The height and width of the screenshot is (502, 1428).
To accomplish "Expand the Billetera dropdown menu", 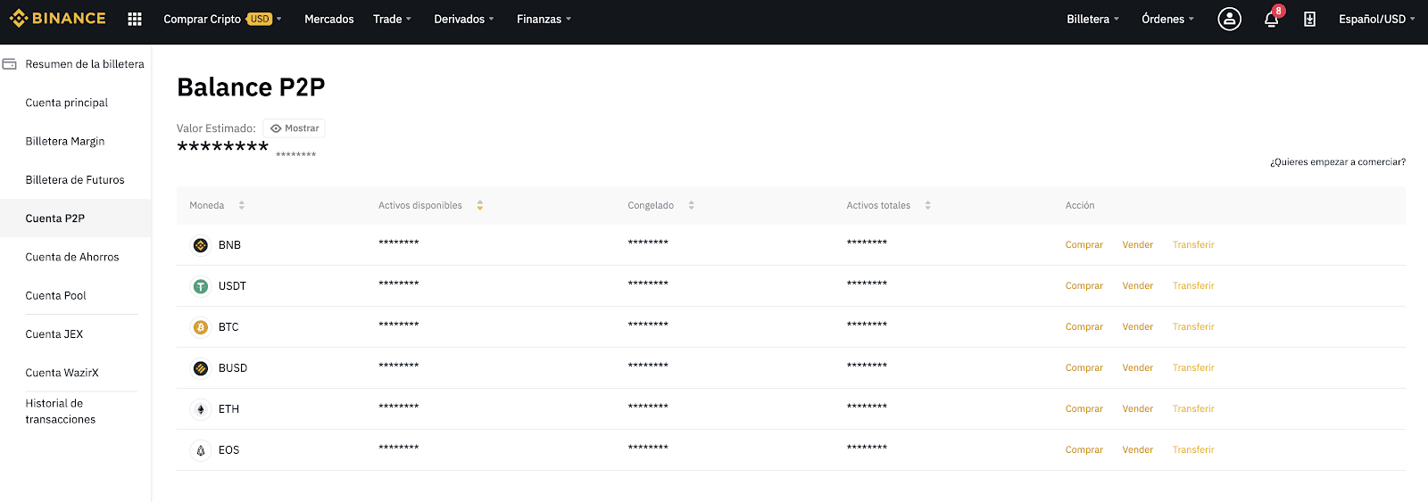I will pos(1092,19).
